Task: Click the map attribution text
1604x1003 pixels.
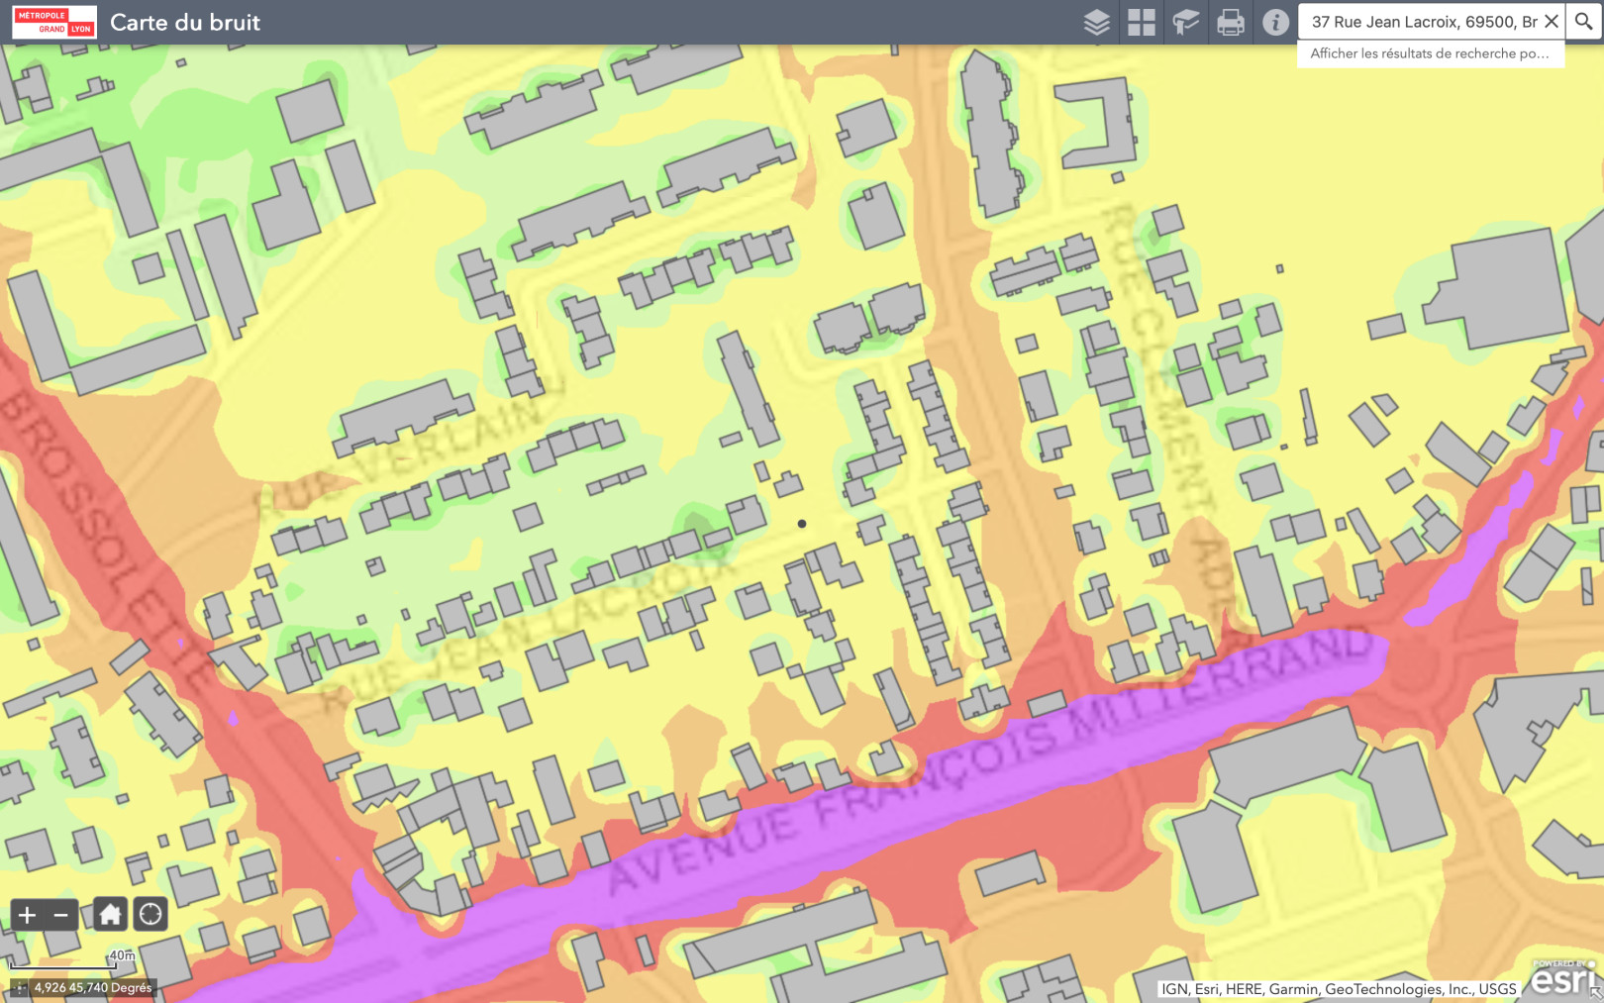Action: pos(1339,989)
